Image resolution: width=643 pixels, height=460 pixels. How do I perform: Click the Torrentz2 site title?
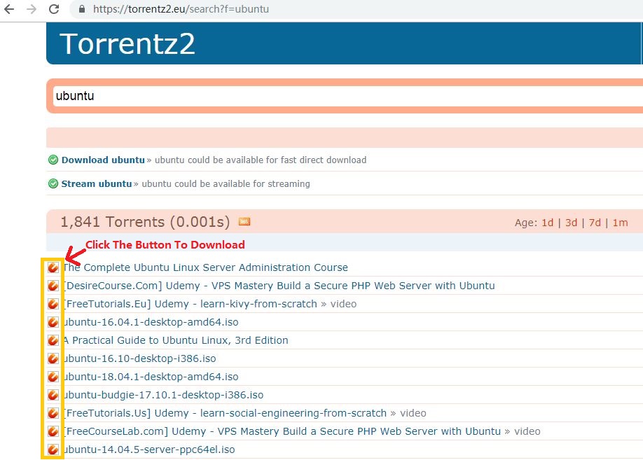click(127, 43)
